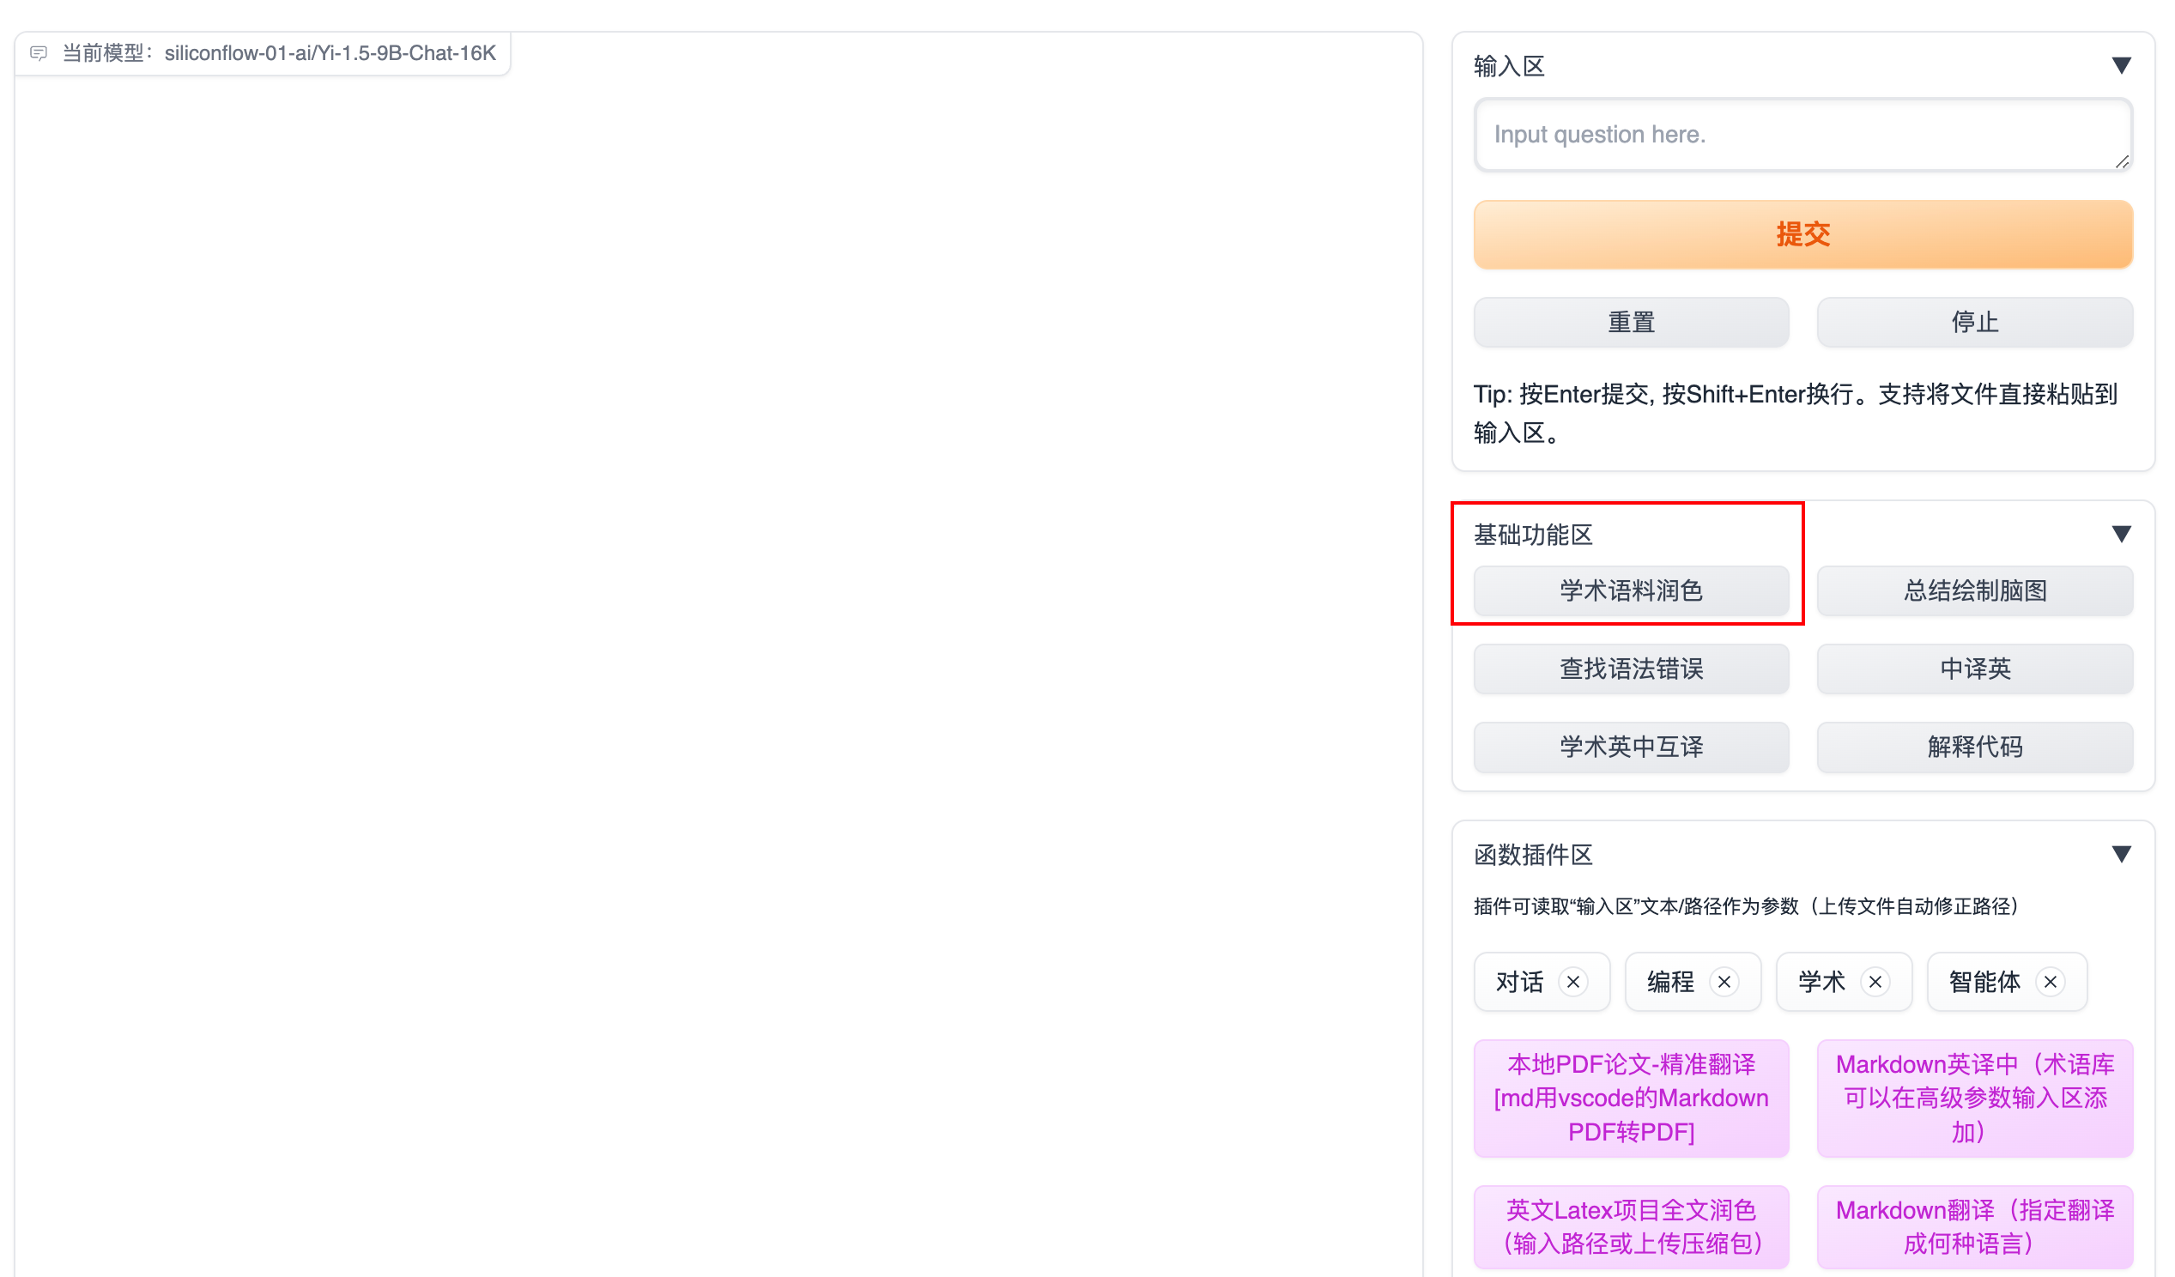Click the 重置 button

pyautogui.click(x=1630, y=323)
